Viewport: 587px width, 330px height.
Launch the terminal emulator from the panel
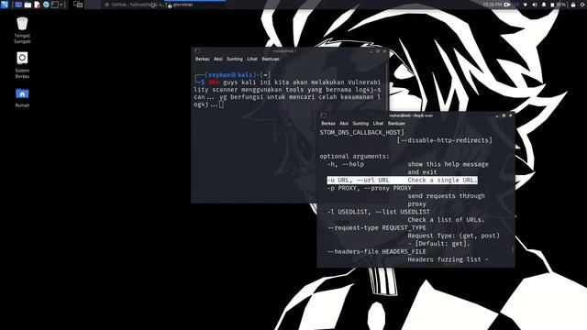(x=55, y=5)
